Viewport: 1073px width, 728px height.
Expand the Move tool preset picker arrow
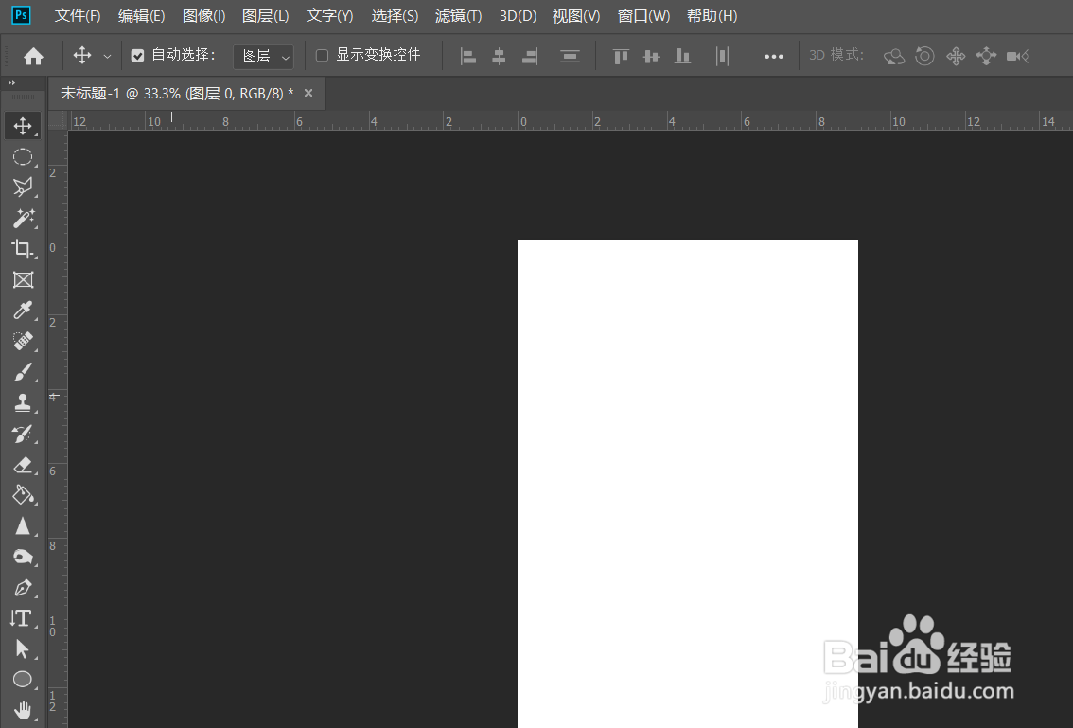click(108, 56)
